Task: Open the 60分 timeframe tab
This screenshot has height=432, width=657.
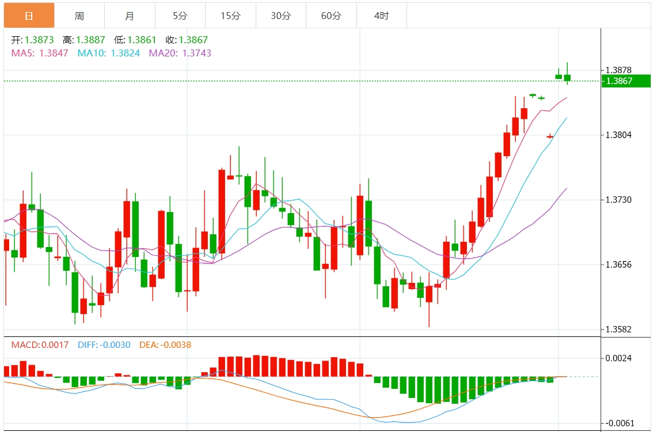Action: point(332,16)
